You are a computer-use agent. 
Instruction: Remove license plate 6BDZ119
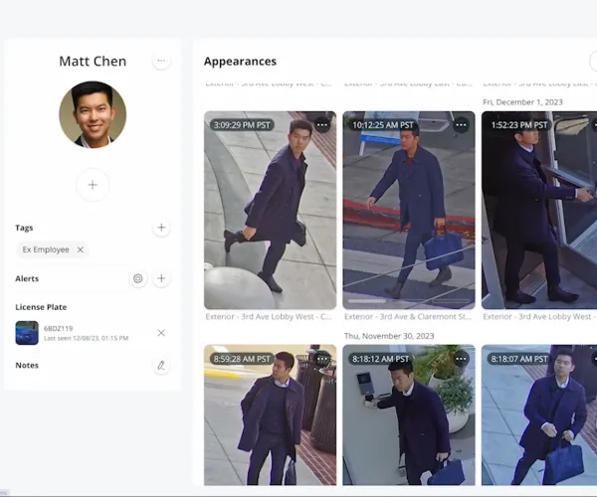pyautogui.click(x=161, y=333)
